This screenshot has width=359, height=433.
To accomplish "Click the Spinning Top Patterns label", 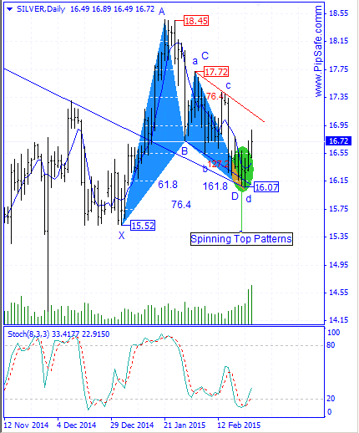I will pyautogui.click(x=241, y=239).
